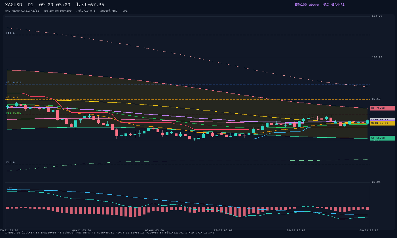
Task: Click the S1 56.10 price tag
Action: tap(383, 138)
